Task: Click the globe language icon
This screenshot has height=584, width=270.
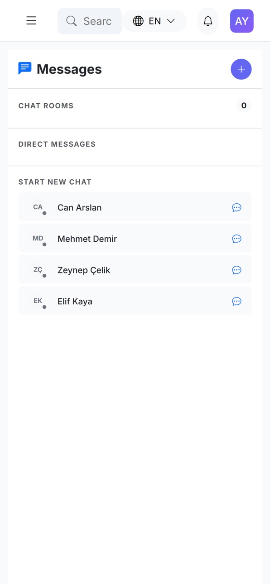Action: pos(138,21)
